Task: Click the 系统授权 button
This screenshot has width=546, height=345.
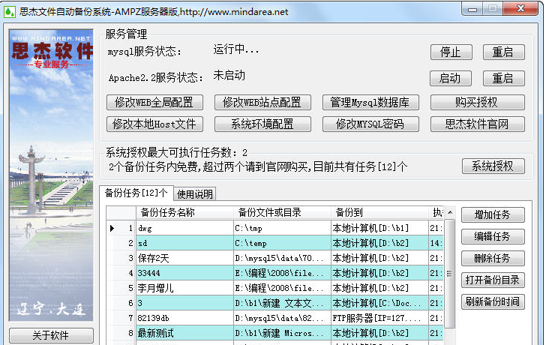Action: click(493, 166)
